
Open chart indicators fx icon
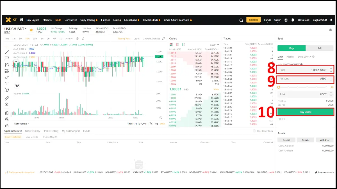[83, 39]
